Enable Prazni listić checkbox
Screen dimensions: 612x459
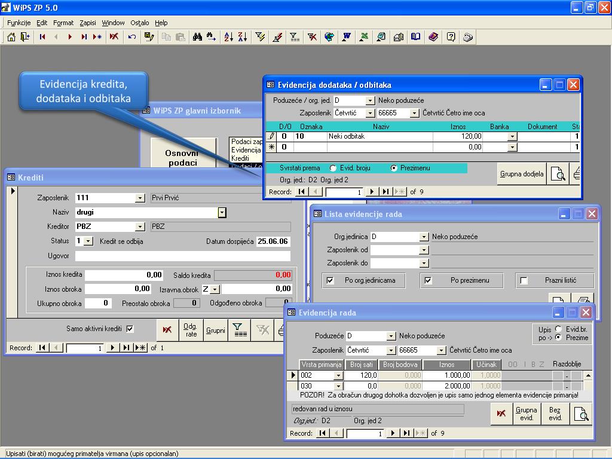point(524,281)
